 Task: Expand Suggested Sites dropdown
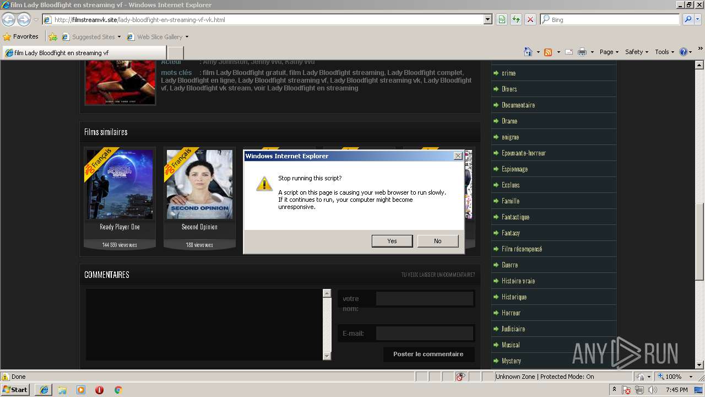click(119, 37)
